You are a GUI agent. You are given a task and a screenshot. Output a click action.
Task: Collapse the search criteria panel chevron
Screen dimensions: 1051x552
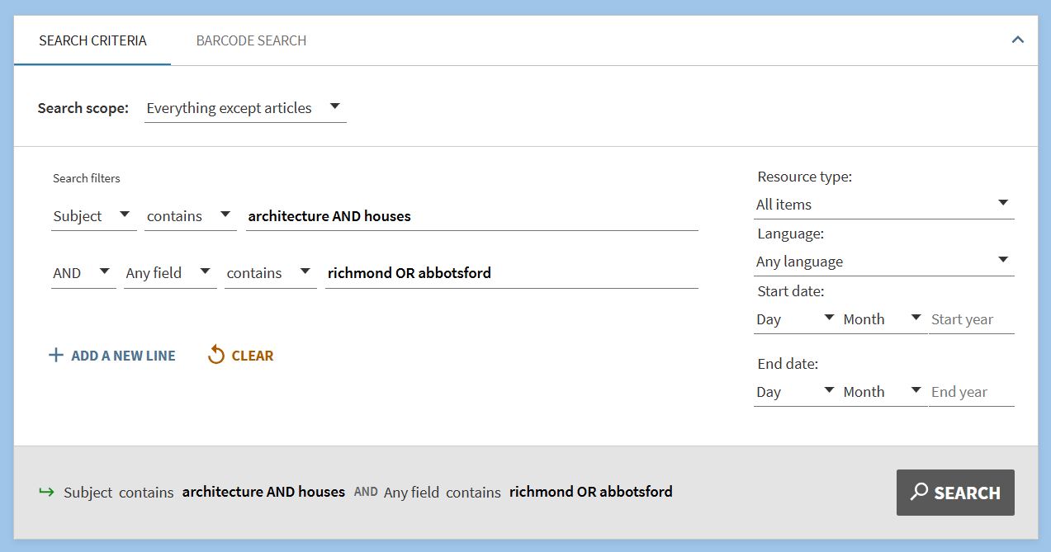1017,40
